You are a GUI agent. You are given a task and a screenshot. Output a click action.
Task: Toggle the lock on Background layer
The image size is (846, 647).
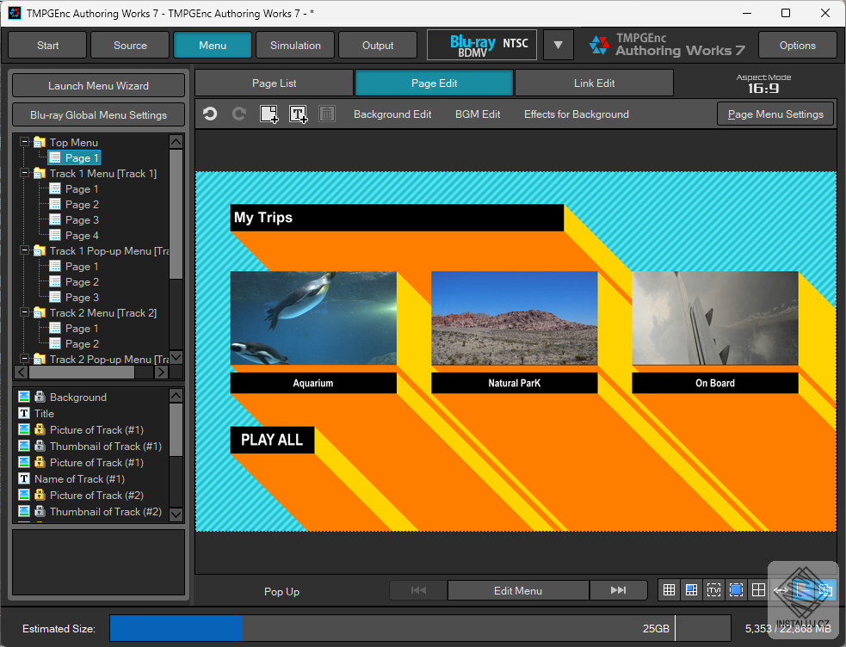tap(40, 397)
